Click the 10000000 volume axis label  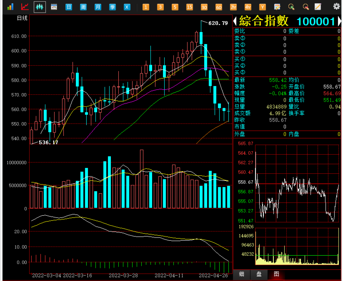pyautogui.click(x=17, y=163)
